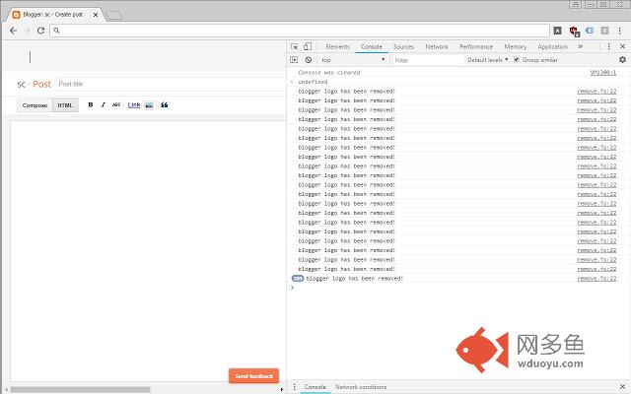631x394 pixels.
Task: Click the browser address bar
Action: point(300,31)
